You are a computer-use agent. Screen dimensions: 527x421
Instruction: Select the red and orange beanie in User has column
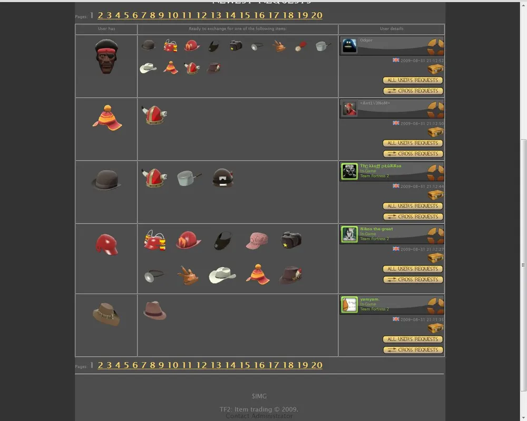tap(107, 118)
